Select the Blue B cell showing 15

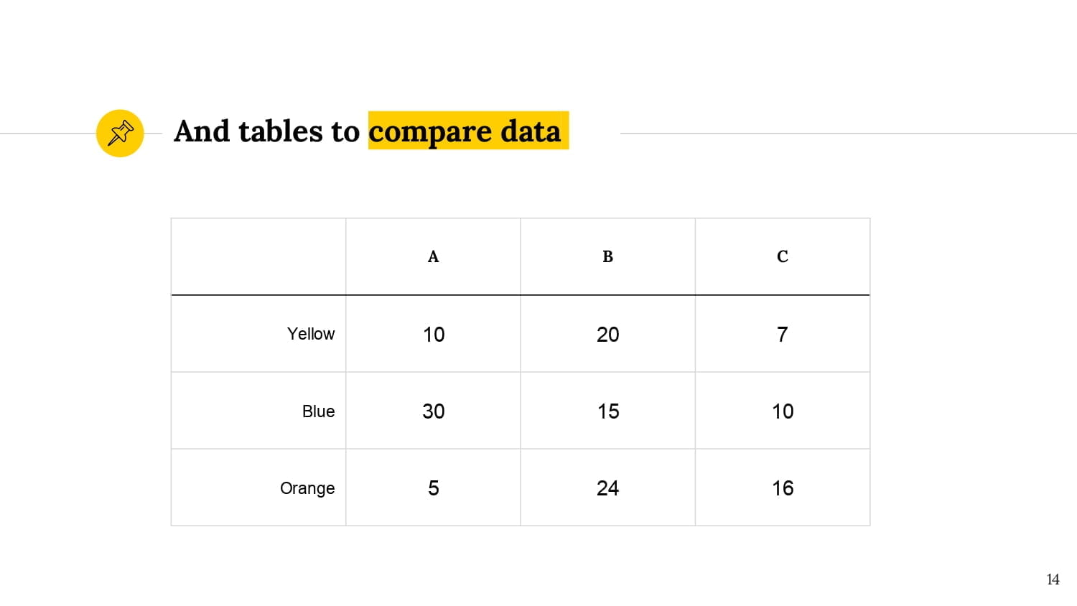coord(607,411)
